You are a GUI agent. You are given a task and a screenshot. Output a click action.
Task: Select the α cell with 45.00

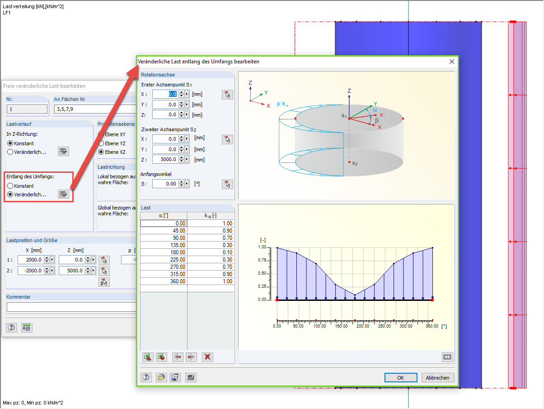pyautogui.click(x=164, y=231)
